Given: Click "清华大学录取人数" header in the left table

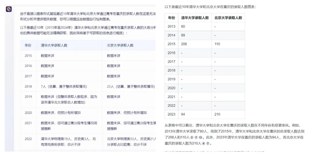Looking at the screenshot, I should point(54,45).
